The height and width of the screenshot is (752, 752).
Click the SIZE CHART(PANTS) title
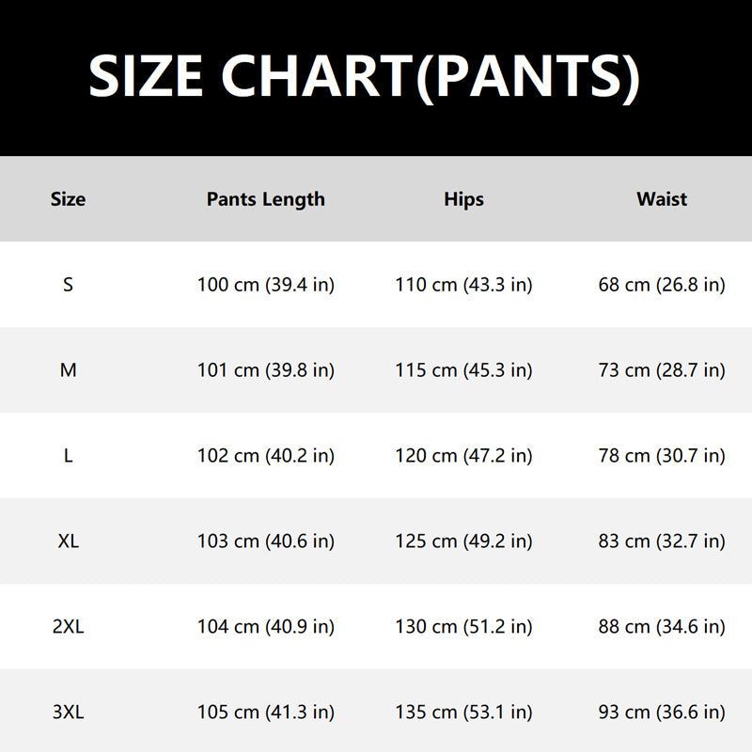point(365,77)
